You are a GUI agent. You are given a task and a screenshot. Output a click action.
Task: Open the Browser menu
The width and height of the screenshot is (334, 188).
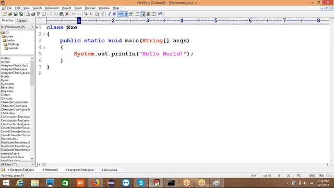click(90, 8)
